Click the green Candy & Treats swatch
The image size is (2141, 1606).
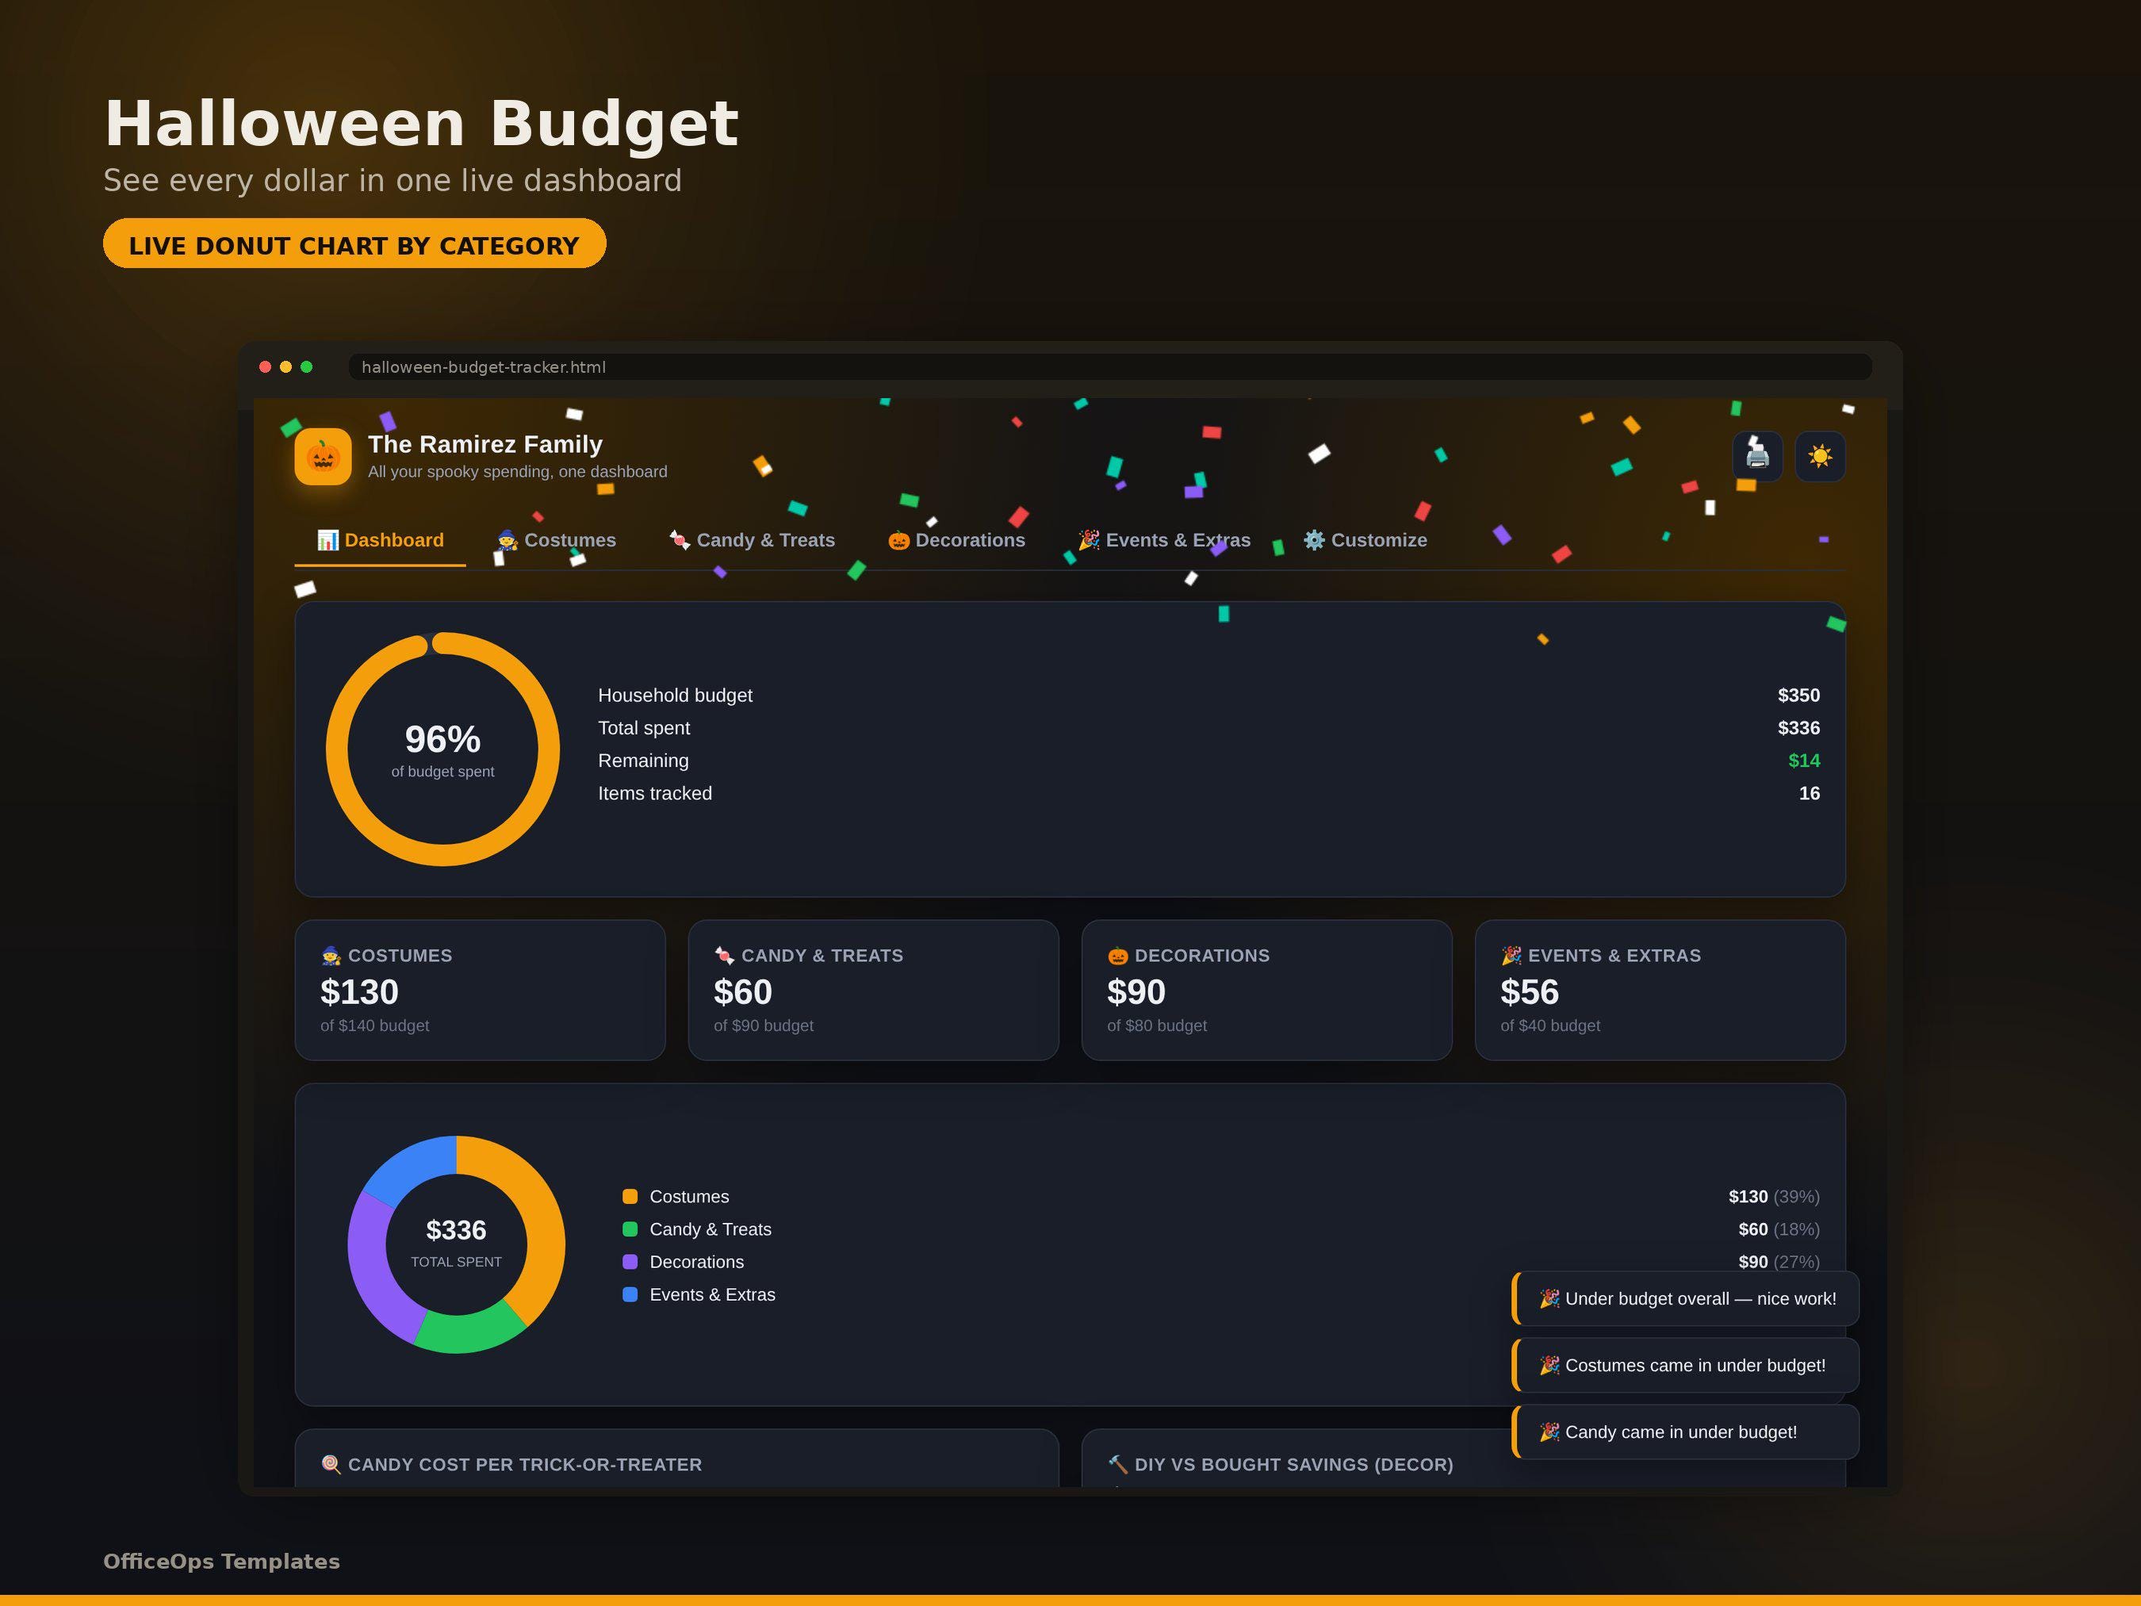pyautogui.click(x=630, y=1229)
